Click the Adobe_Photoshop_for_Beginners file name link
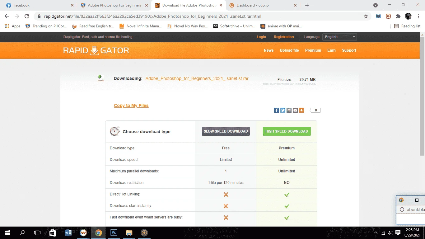Viewport: 425px width, 239px height. [197, 78]
